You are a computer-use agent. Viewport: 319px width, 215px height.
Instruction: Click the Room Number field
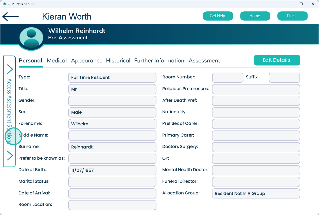[227, 78]
